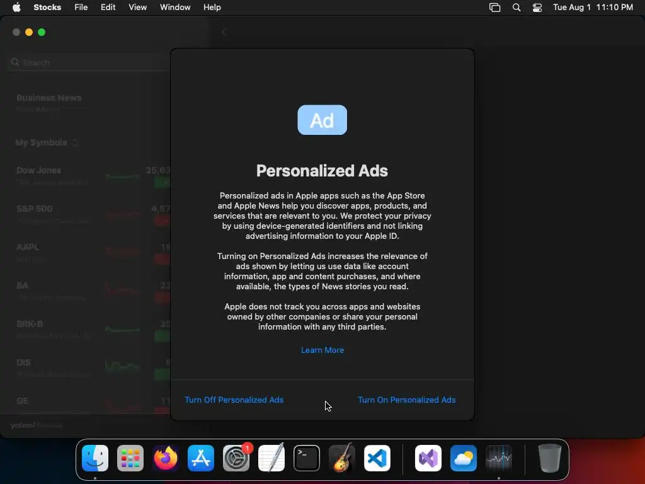
Task: Select Business News in the sidebar
Action: coord(49,98)
